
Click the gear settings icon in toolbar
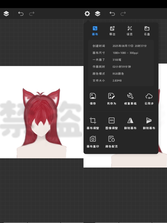pos(87,14)
